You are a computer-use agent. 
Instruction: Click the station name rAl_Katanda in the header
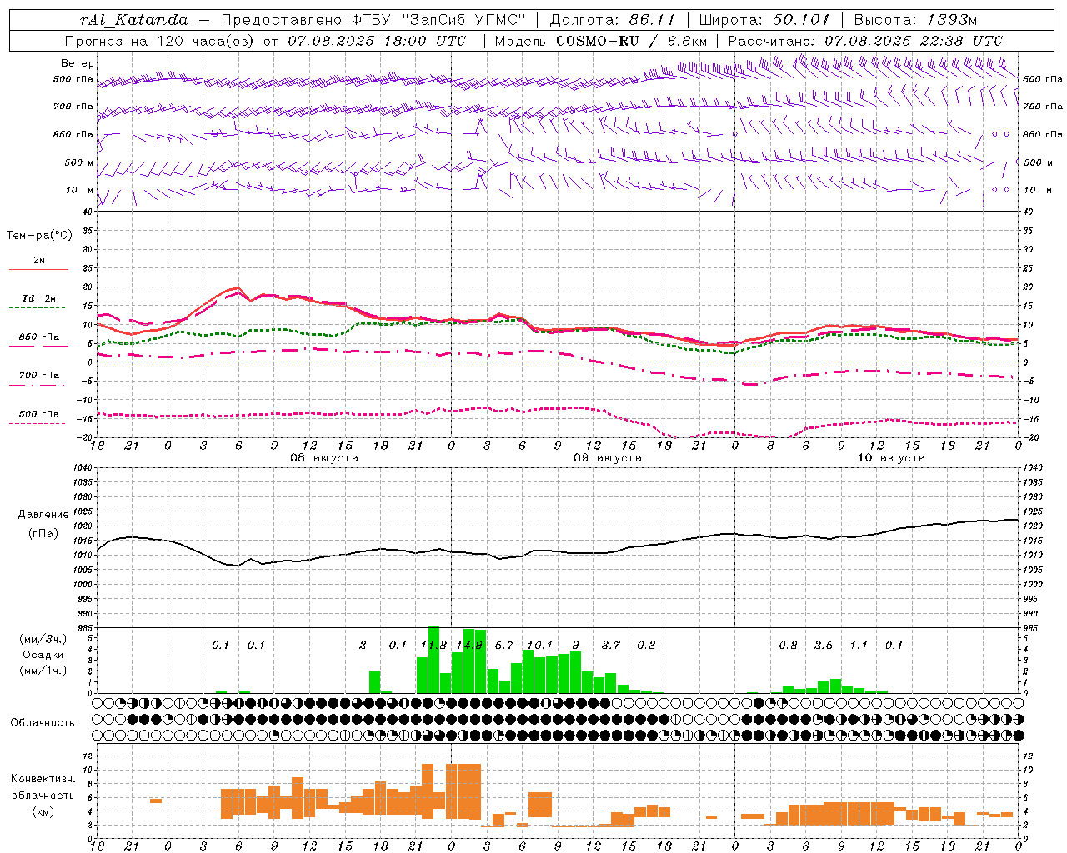pyautogui.click(x=134, y=20)
